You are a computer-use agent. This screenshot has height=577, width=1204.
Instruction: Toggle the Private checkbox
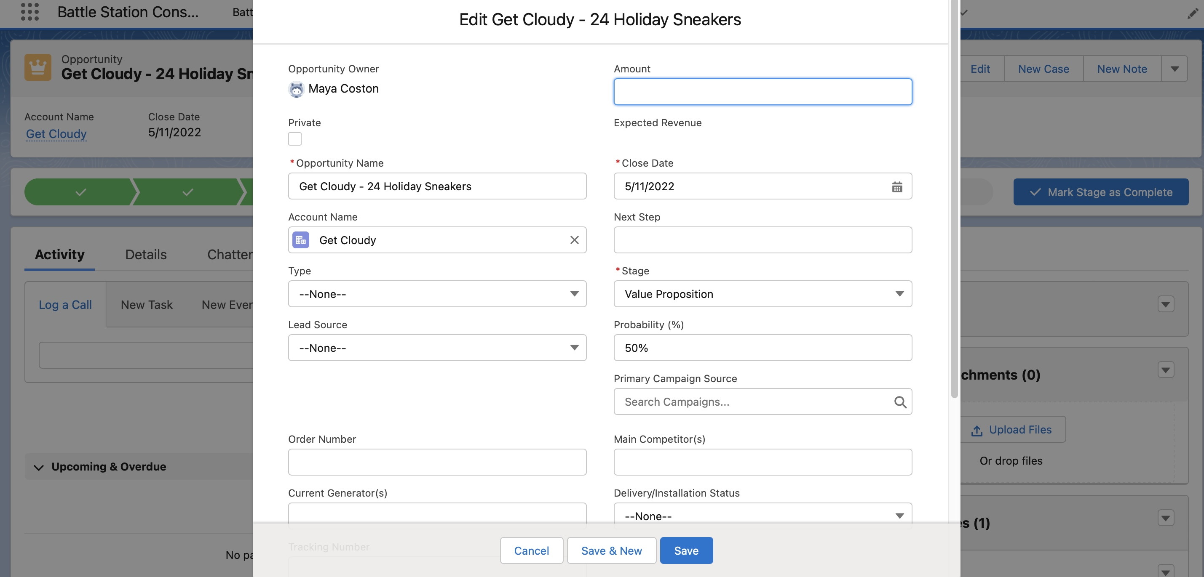294,138
